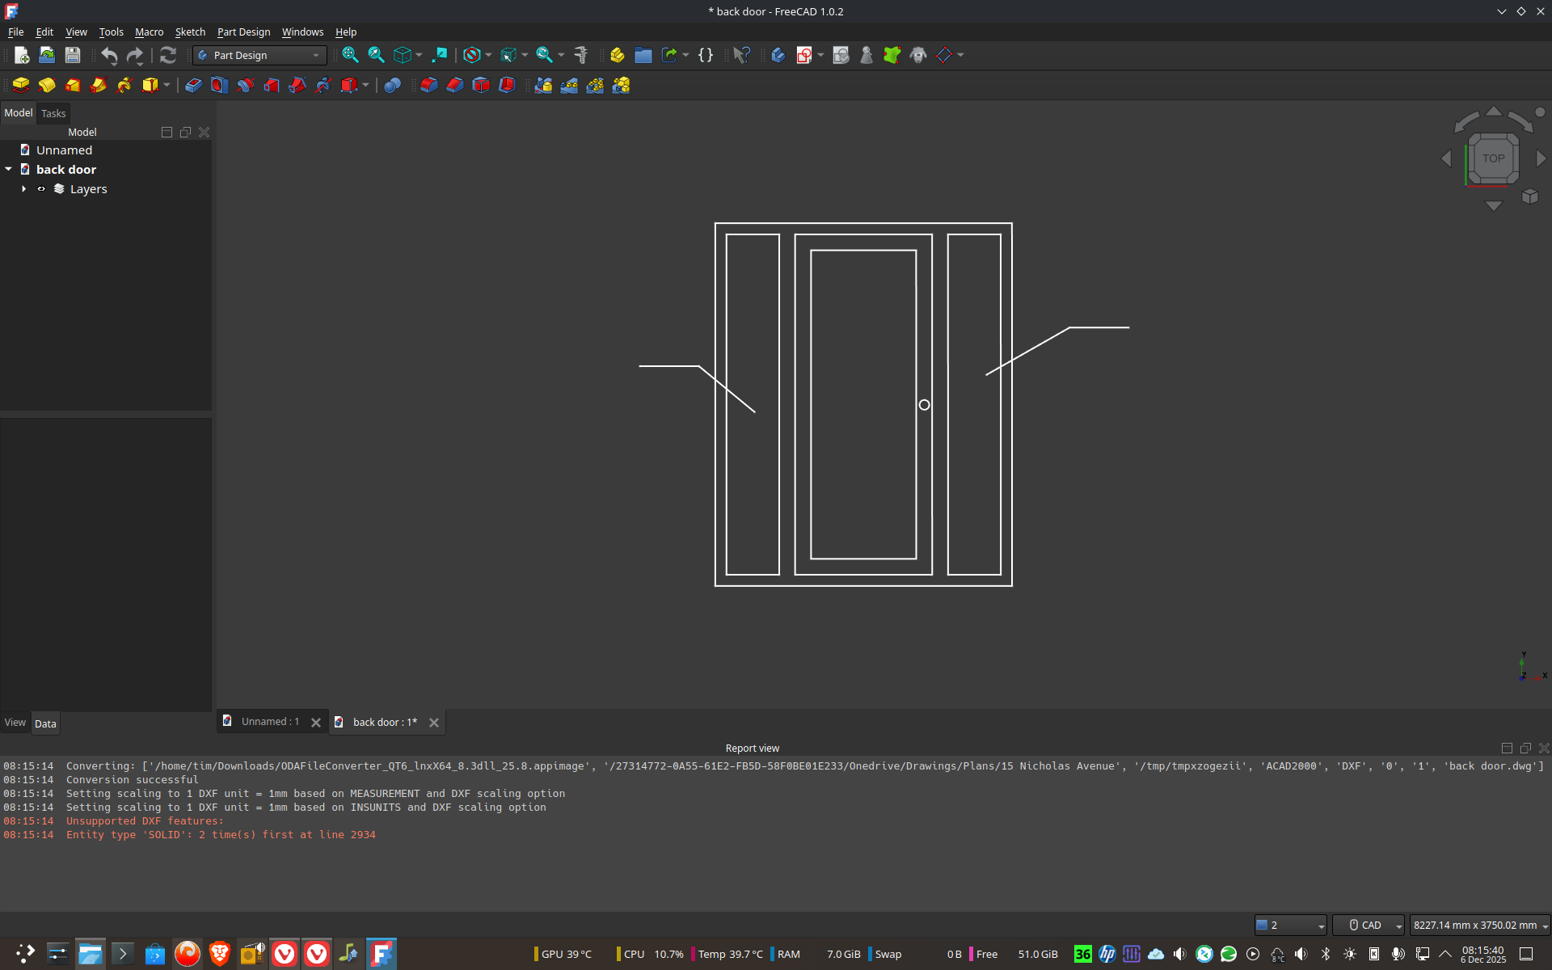The height and width of the screenshot is (970, 1552).
Task: Toggle visibility eye of Layers item
Action: (41, 189)
